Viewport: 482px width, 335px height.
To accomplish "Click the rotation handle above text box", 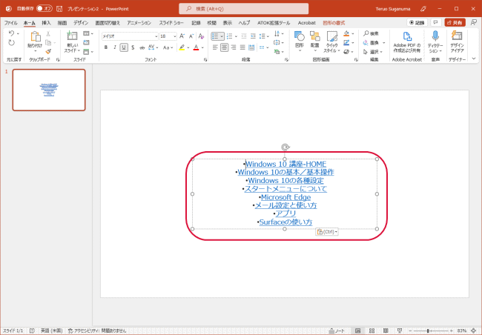I will tap(285, 147).
